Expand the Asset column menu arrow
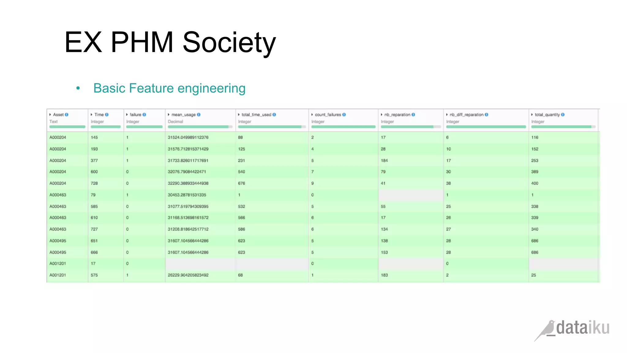The height and width of the screenshot is (353, 627). (x=50, y=115)
